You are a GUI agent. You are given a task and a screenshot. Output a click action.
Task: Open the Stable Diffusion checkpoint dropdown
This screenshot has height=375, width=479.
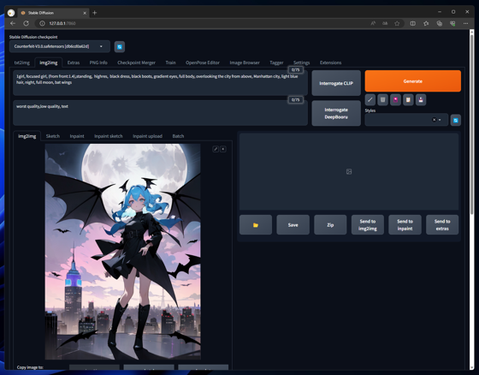pos(60,46)
